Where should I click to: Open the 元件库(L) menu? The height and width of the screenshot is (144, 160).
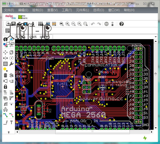pyautogui.click(x=82, y=10)
